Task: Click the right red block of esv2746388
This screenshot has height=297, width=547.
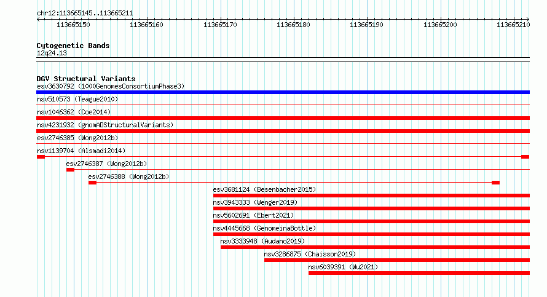Action: point(496,183)
